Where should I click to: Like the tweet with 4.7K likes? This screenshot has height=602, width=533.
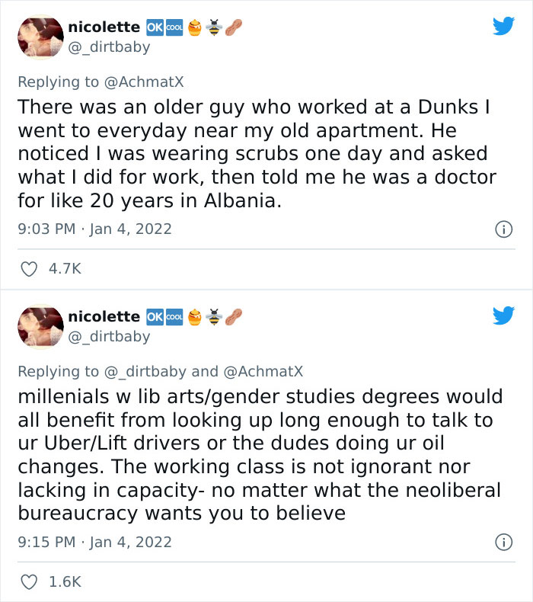[x=29, y=269]
